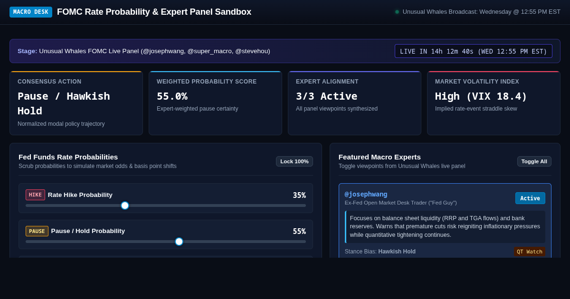Select the QT Watch tag
This screenshot has width=570, height=299.
coord(530,252)
